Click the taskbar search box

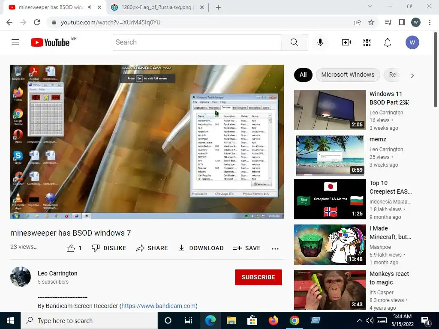tap(89, 320)
